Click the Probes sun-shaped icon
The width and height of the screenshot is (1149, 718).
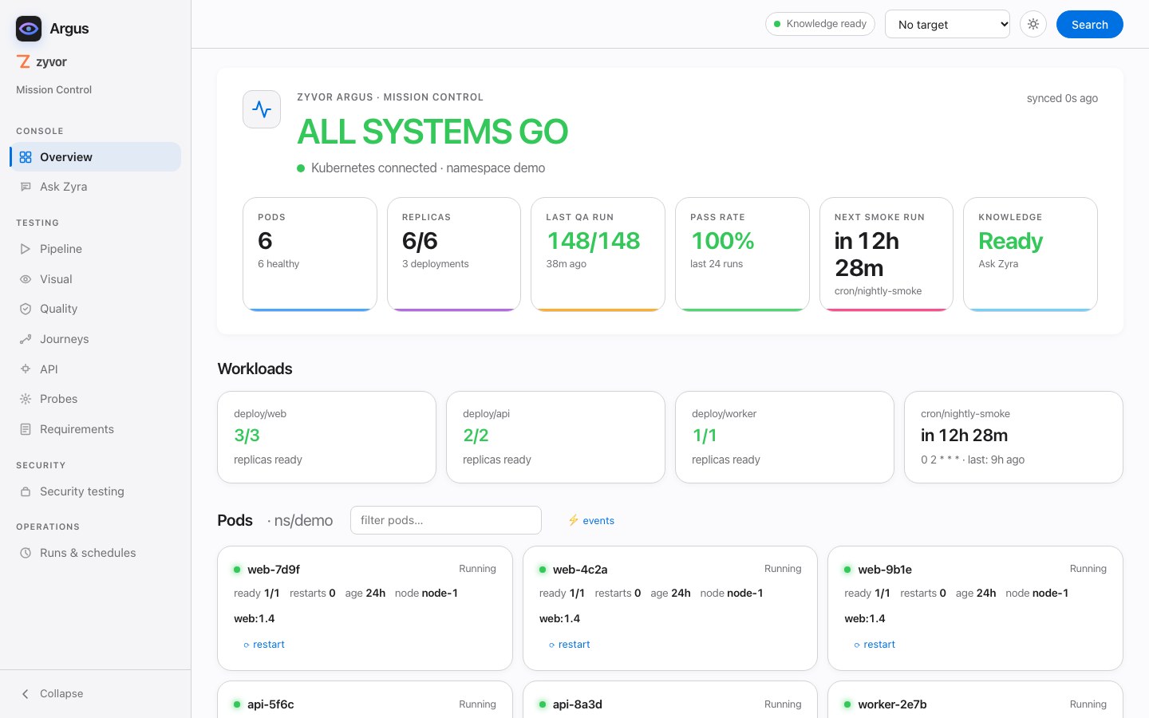26,399
